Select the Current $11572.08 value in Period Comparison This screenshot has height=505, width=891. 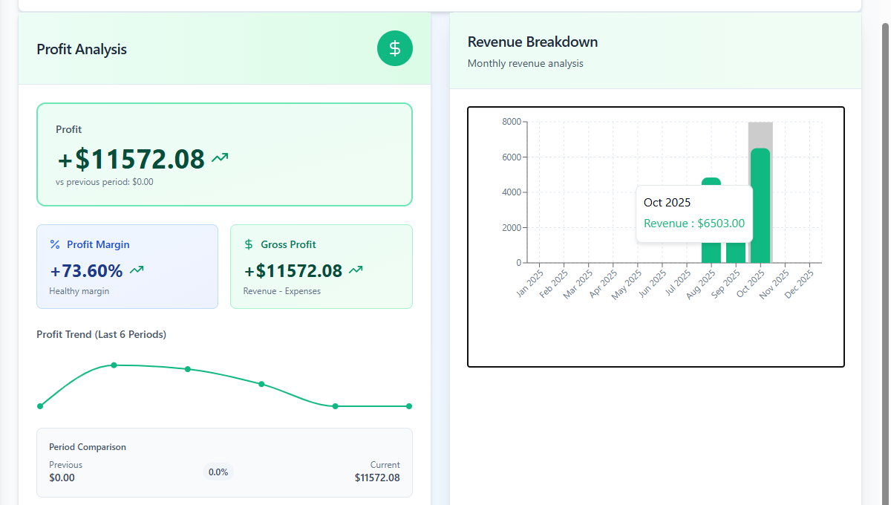376,478
